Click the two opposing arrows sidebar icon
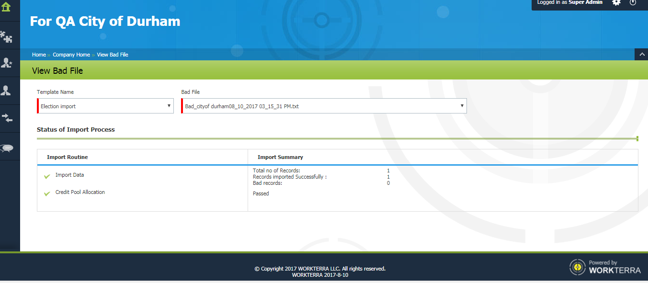648x283 pixels. 7,118
